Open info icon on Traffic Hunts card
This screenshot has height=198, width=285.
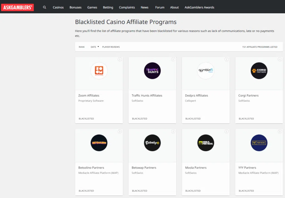173,59
